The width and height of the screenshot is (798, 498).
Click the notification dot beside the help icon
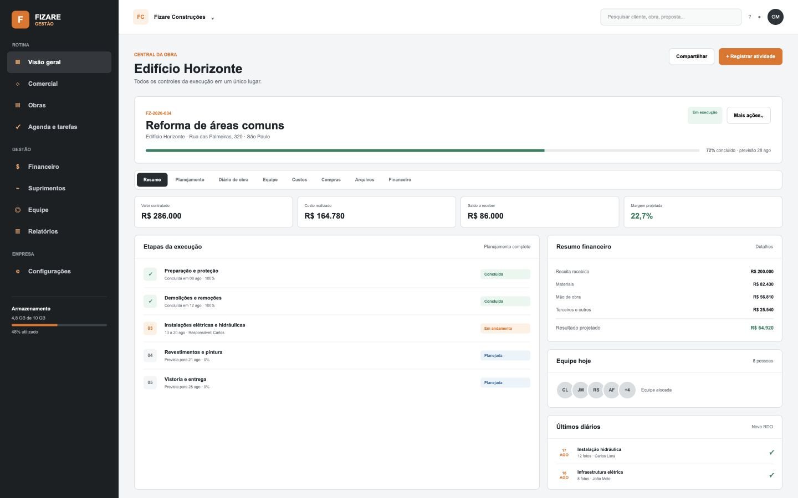pyautogui.click(x=759, y=17)
